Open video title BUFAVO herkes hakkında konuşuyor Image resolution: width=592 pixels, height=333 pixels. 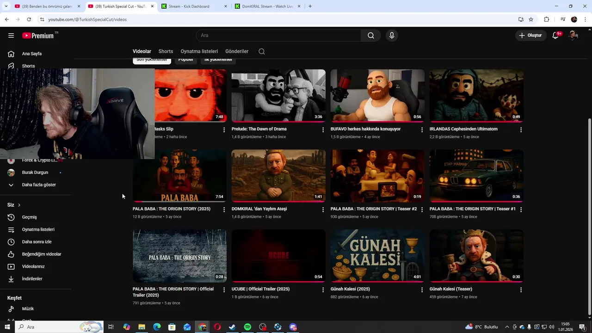click(x=365, y=129)
